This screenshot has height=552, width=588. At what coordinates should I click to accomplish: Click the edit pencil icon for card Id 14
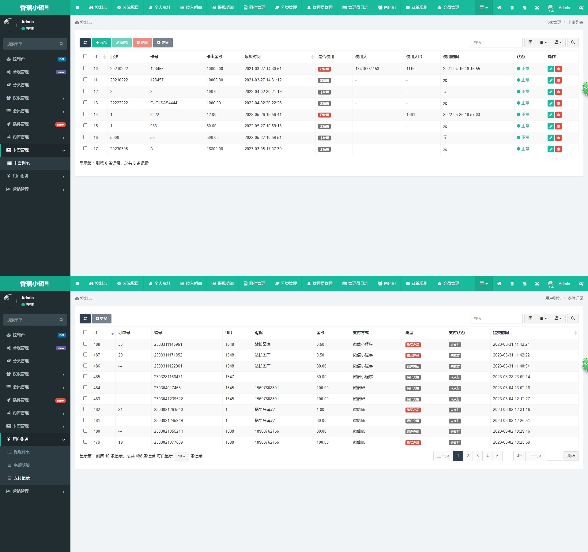(x=551, y=115)
